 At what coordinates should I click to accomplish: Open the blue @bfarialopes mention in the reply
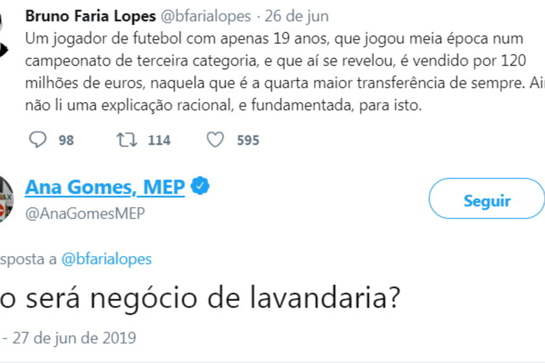[x=106, y=259]
